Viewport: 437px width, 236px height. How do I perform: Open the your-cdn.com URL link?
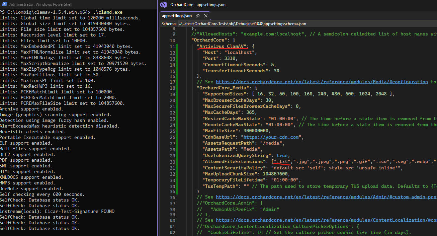click(271, 137)
